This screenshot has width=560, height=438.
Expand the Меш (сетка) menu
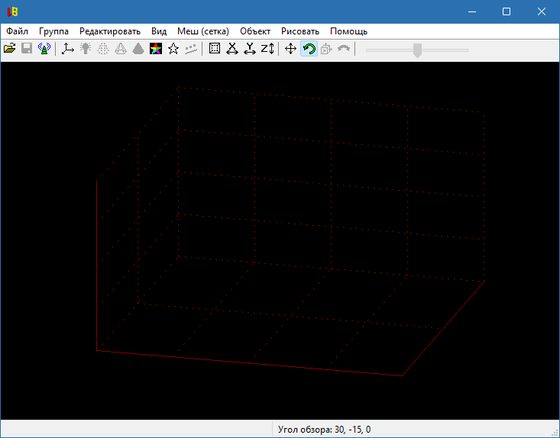tap(203, 31)
